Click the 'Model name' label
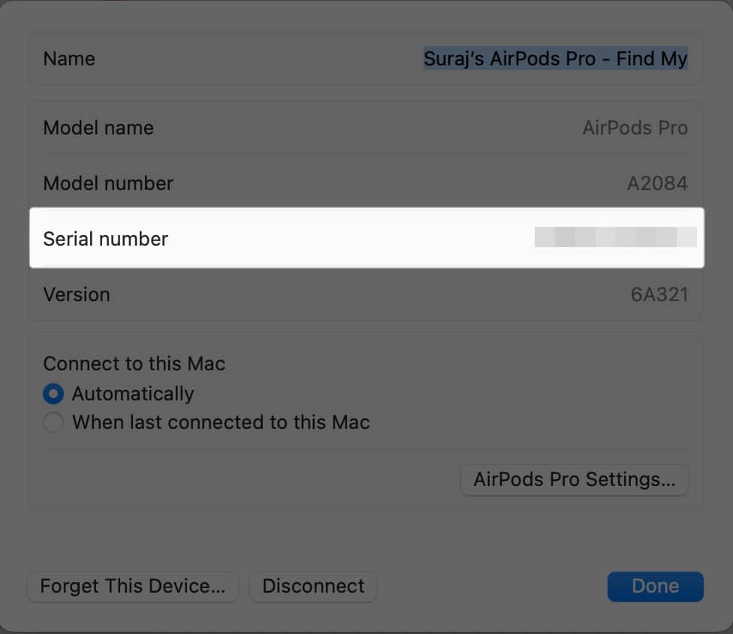Image resolution: width=733 pixels, height=634 pixels. (x=98, y=128)
